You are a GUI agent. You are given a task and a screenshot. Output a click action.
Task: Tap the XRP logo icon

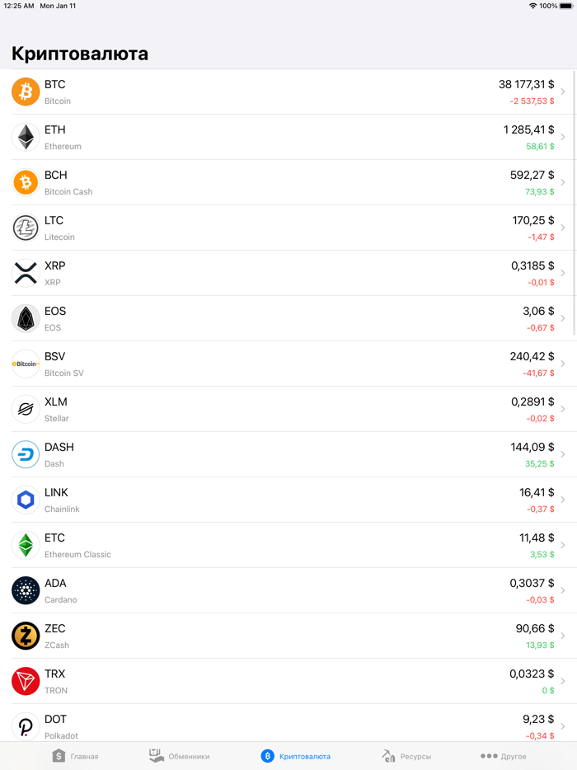point(26,273)
